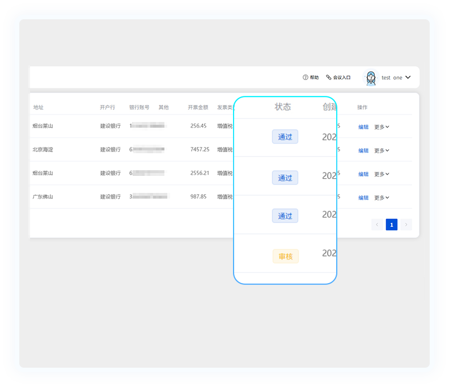Click 编辑 in the 2556.21 row
This screenshot has height=387, width=449.
point(363,174)
